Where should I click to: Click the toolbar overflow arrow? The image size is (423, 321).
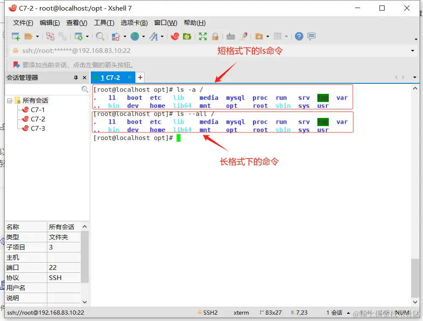pos(416,39)
